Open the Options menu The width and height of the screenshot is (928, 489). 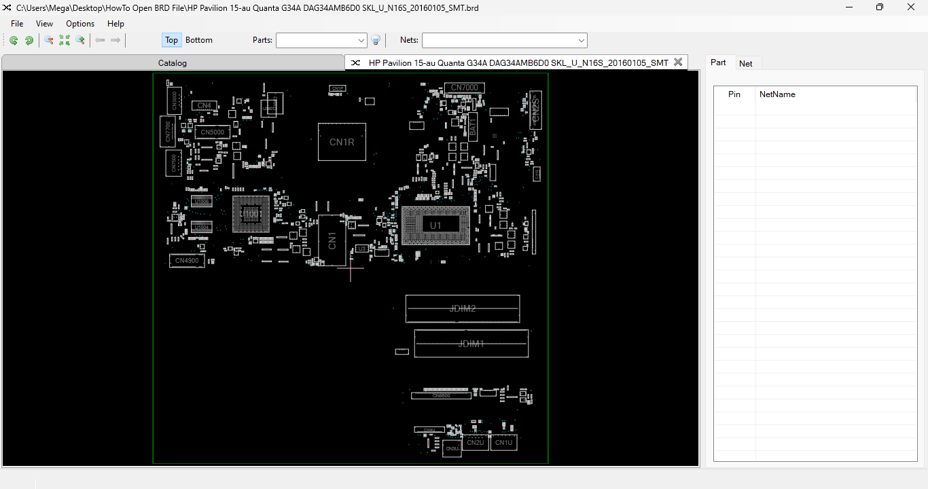[x=80, y=24]
